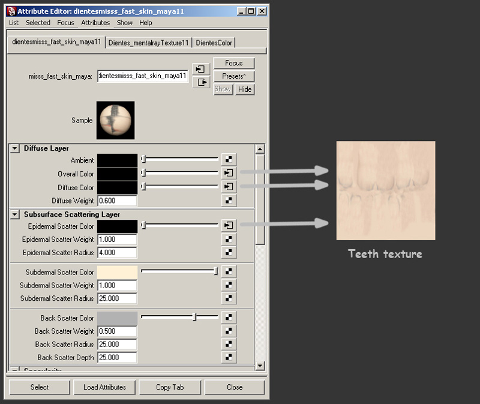Image resolution: width=480 pixels, height=404 pixels.
Task: Click the Overall Color swatch
Action: tap(117, 173)
